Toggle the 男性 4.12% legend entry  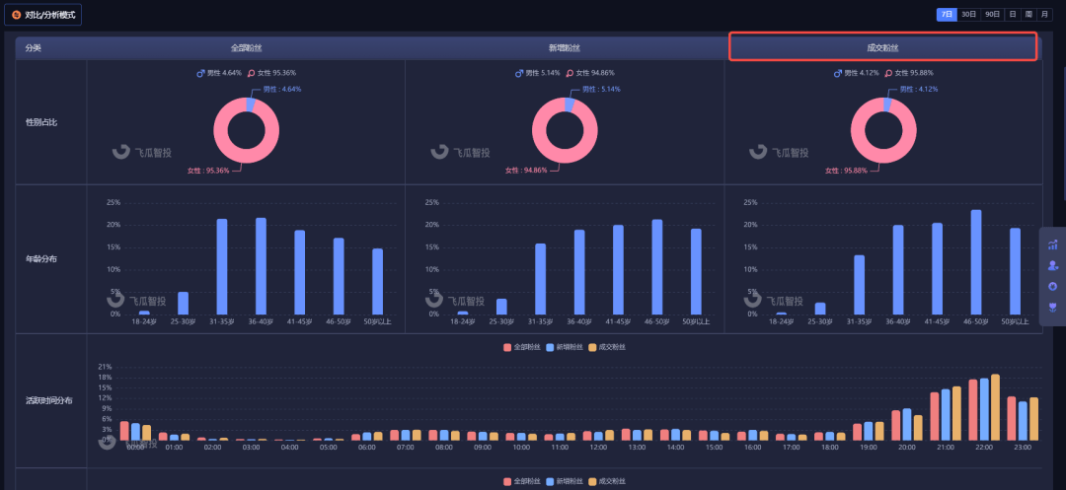point(857,73)
